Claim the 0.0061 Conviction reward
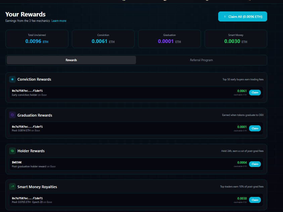Screen dimensions: 283x212 pyautogui.click(x=255, y=92)
